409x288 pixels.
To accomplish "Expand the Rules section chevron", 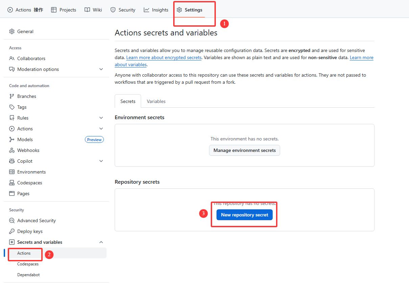I will (x=101, y=118).
